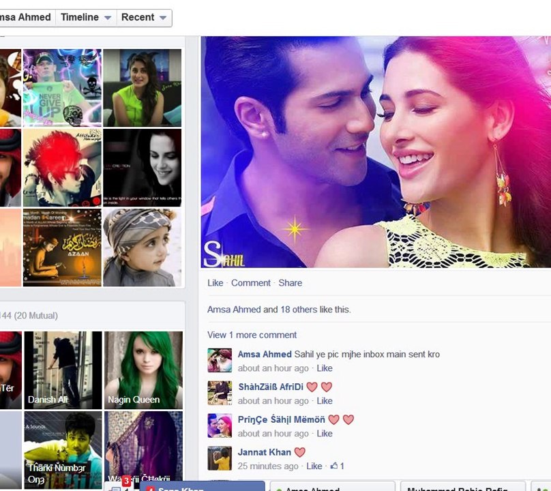The image size is (551, 491).
Task: Open the purple-veiled friend tile
Action: pos(143,447)
